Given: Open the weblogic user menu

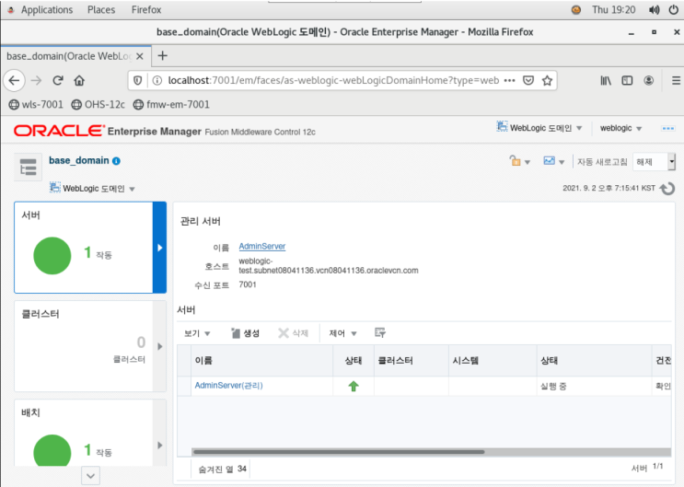Looking at the screenshot, I should [620, 128].
